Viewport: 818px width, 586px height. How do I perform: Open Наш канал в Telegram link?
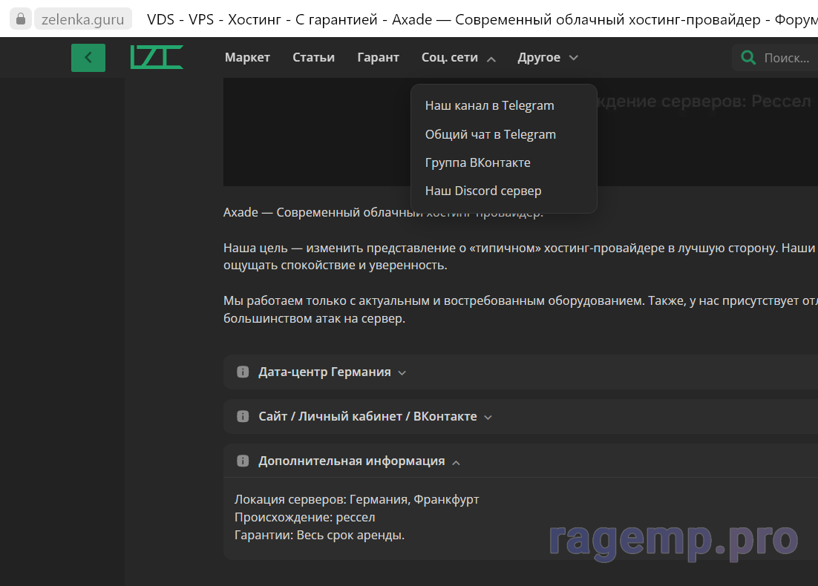click(489, 106)
